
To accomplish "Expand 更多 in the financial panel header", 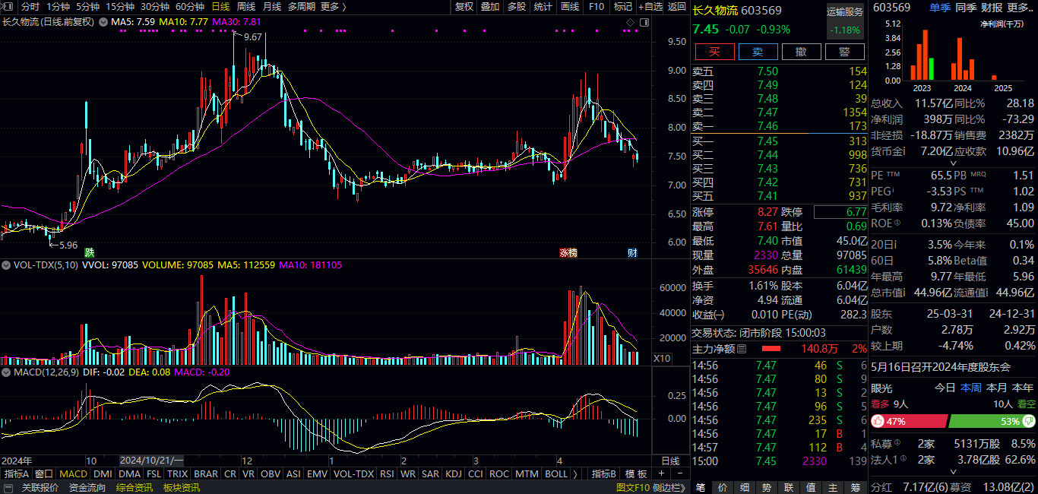I will click(x=1020, y=8).
